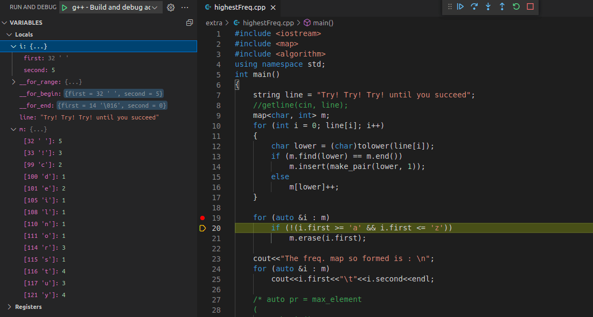Collapse the Variables section header
The width and height of the screenshot is (593, 317).
22,22
